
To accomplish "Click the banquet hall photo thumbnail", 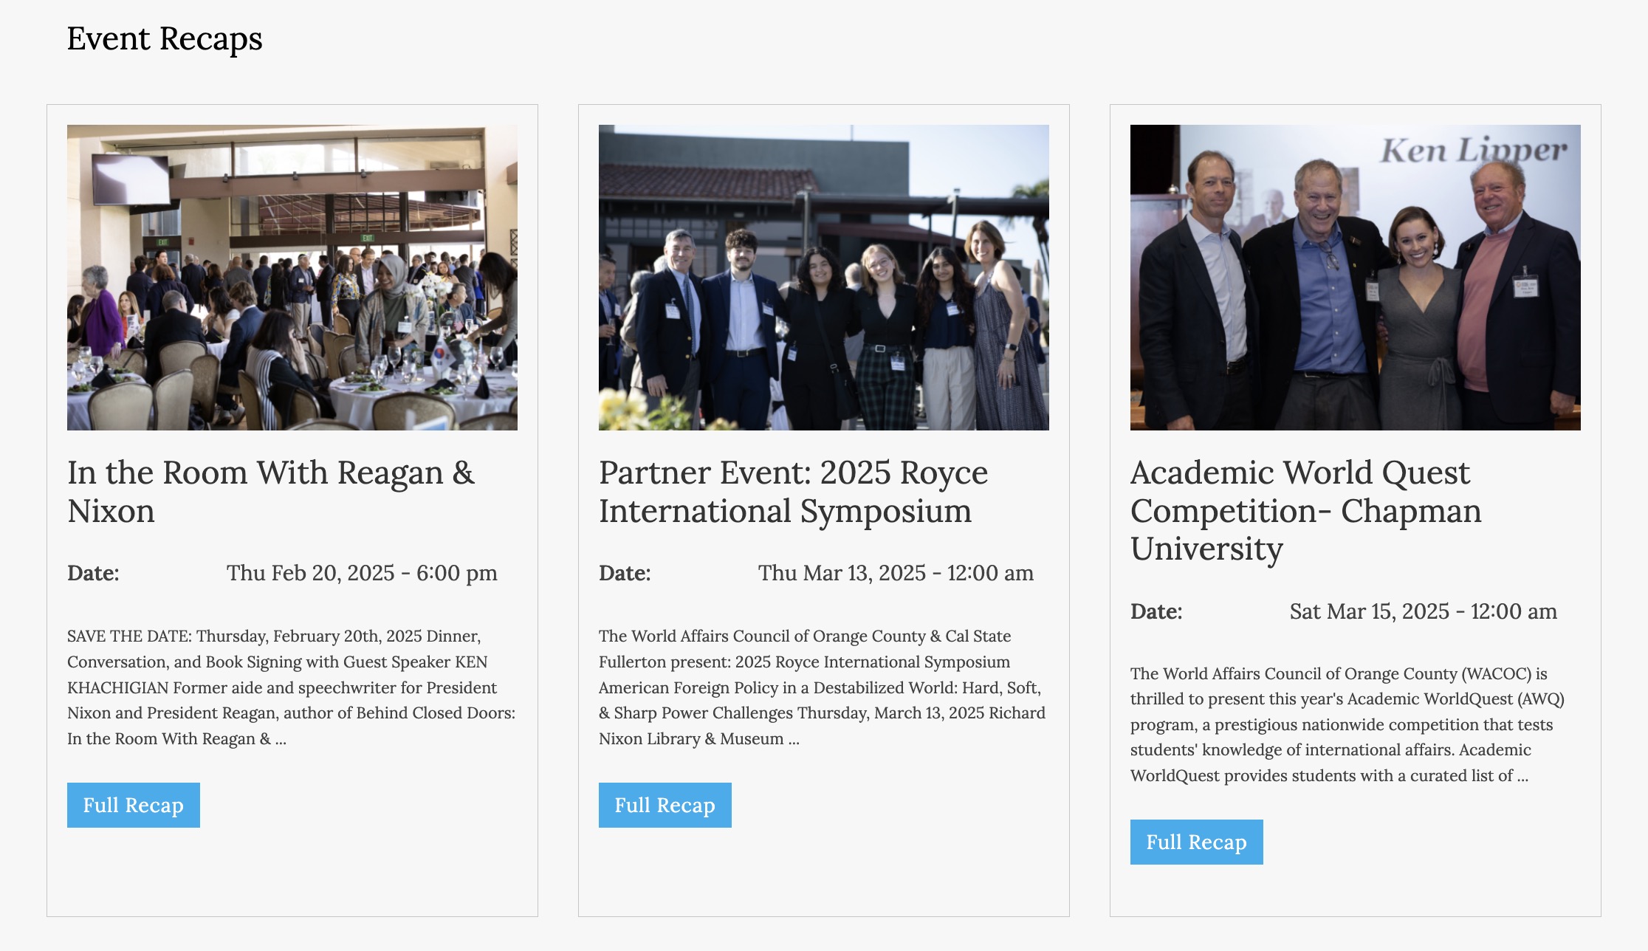I will click(x=292, y=278).
